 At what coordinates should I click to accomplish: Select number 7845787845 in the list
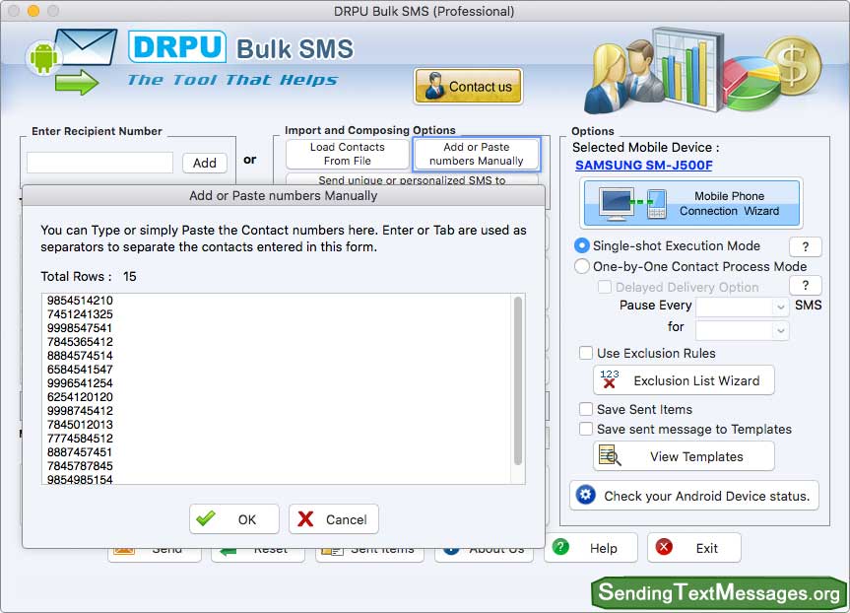(80, 466)
